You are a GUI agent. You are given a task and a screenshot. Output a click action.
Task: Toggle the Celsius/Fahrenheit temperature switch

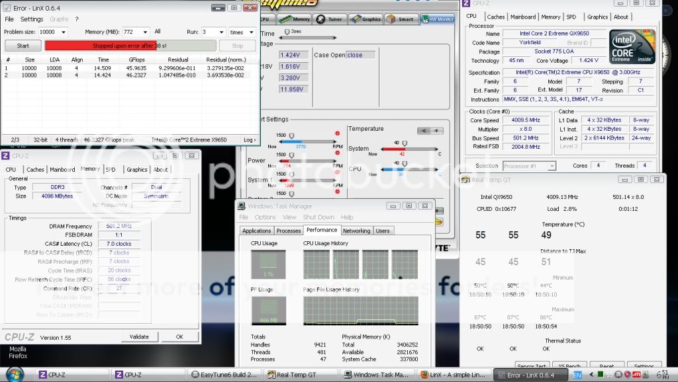tap(430, 131)
